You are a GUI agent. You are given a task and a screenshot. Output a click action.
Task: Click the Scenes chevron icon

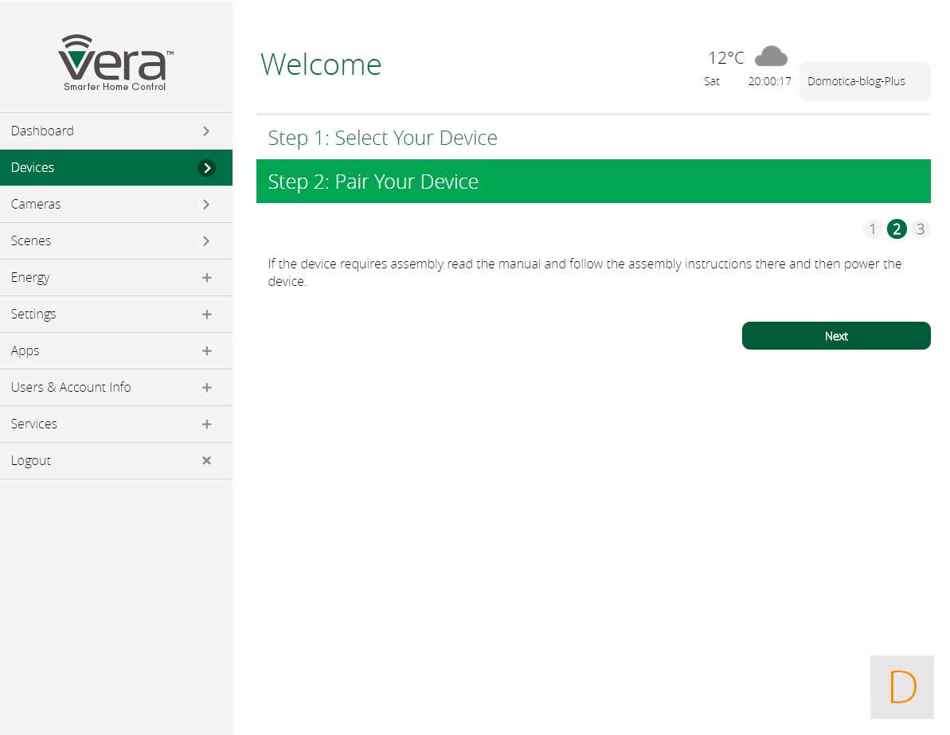[206, 240]
